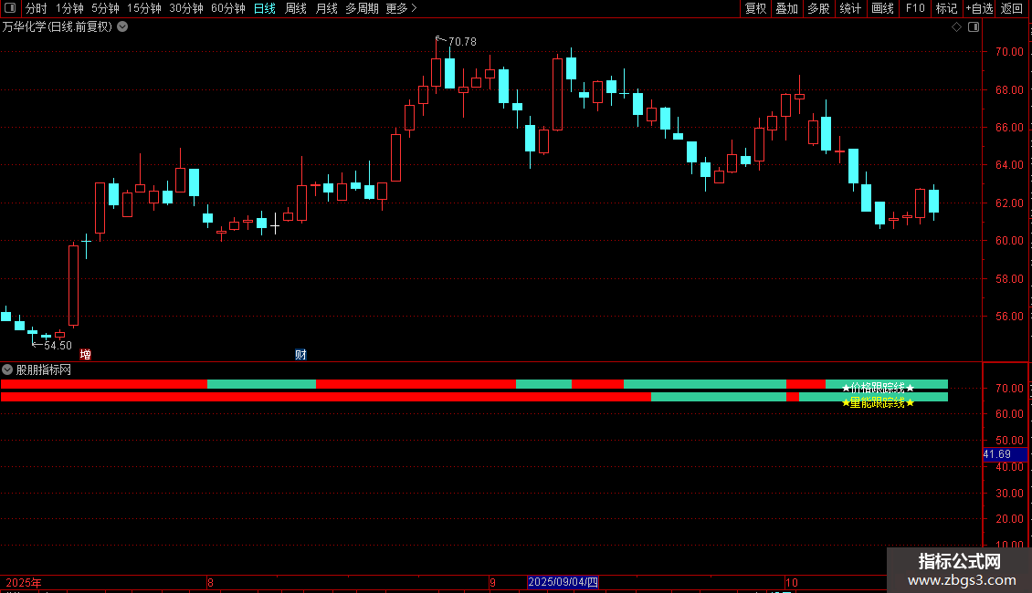Click the 价格跟踪线 label

pyautogui.click(x=878, y=388)
